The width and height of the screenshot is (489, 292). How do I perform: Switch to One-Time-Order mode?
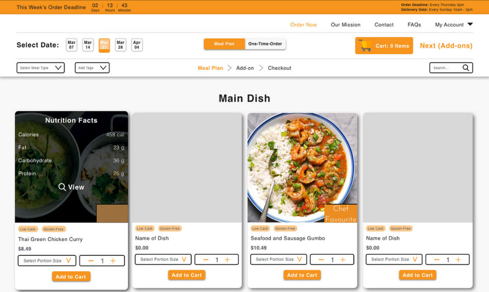(x=265, y=44)
